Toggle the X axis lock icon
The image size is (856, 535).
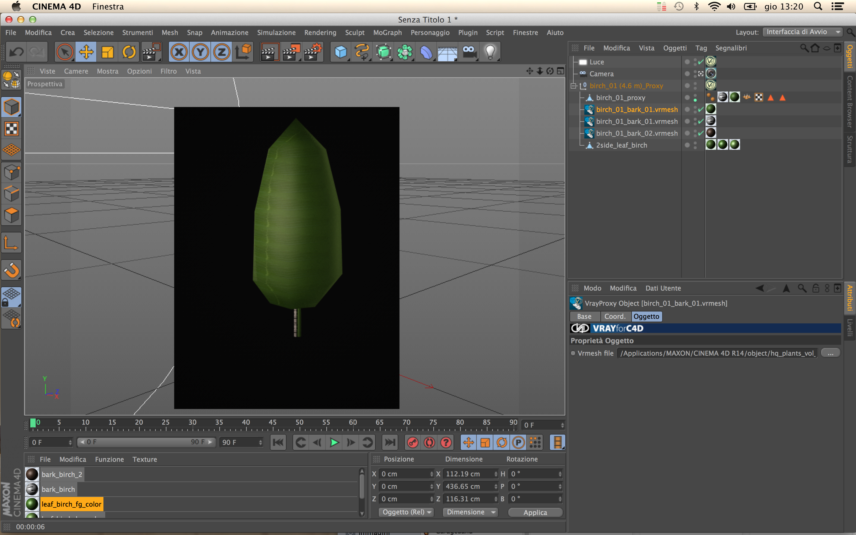pyautogui.click(x=179, y=52)
